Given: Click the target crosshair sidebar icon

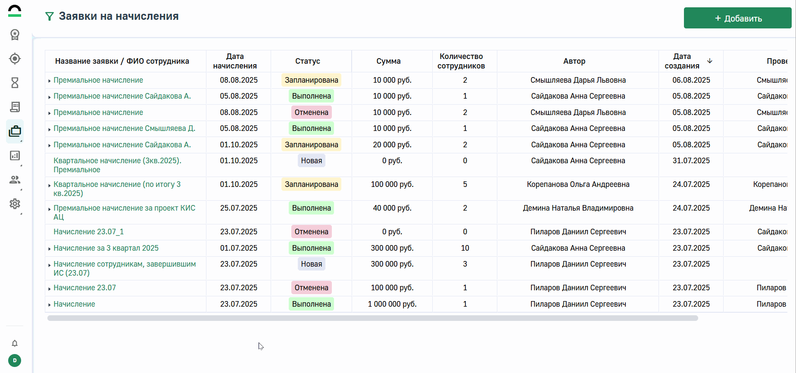Looking at the screenshot, I should coord(15,59).
